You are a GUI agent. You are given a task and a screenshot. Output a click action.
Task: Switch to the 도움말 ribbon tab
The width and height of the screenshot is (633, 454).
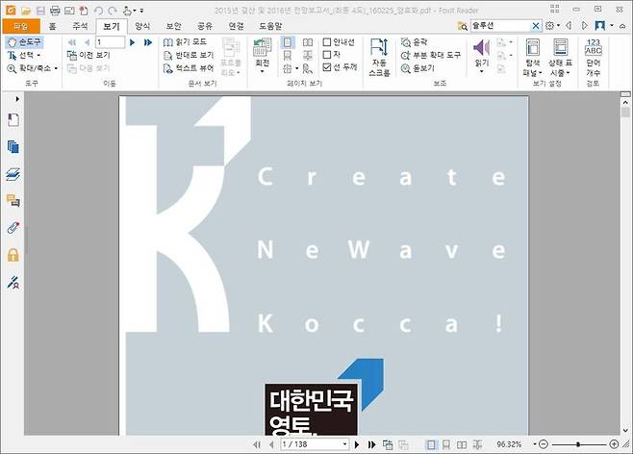tap(270, 26)
